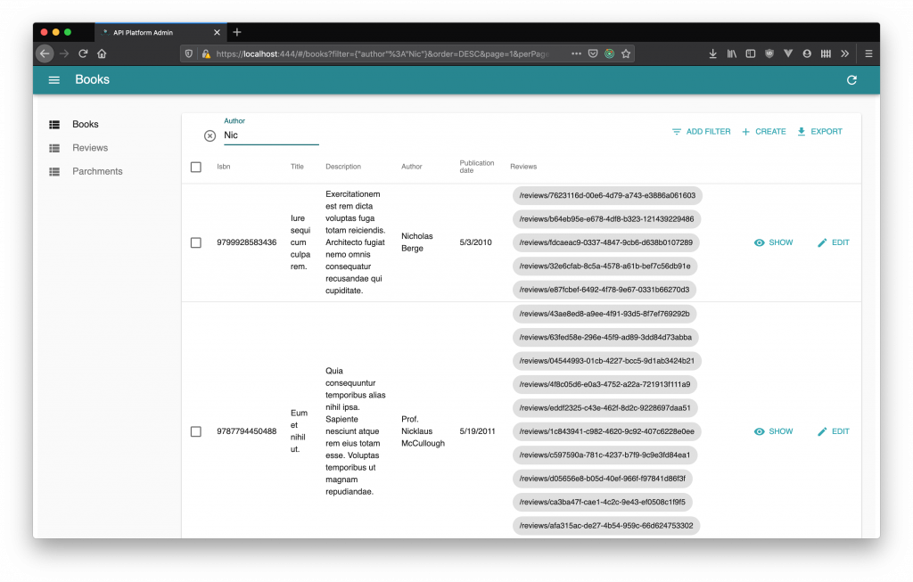Click the pencil icon to edit Prof. McCullough's book
The image size is (913, 582).
coord(821,431)
